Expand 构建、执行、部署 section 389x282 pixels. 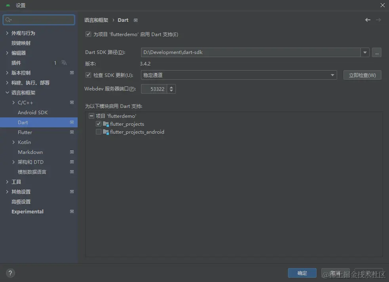7,83
